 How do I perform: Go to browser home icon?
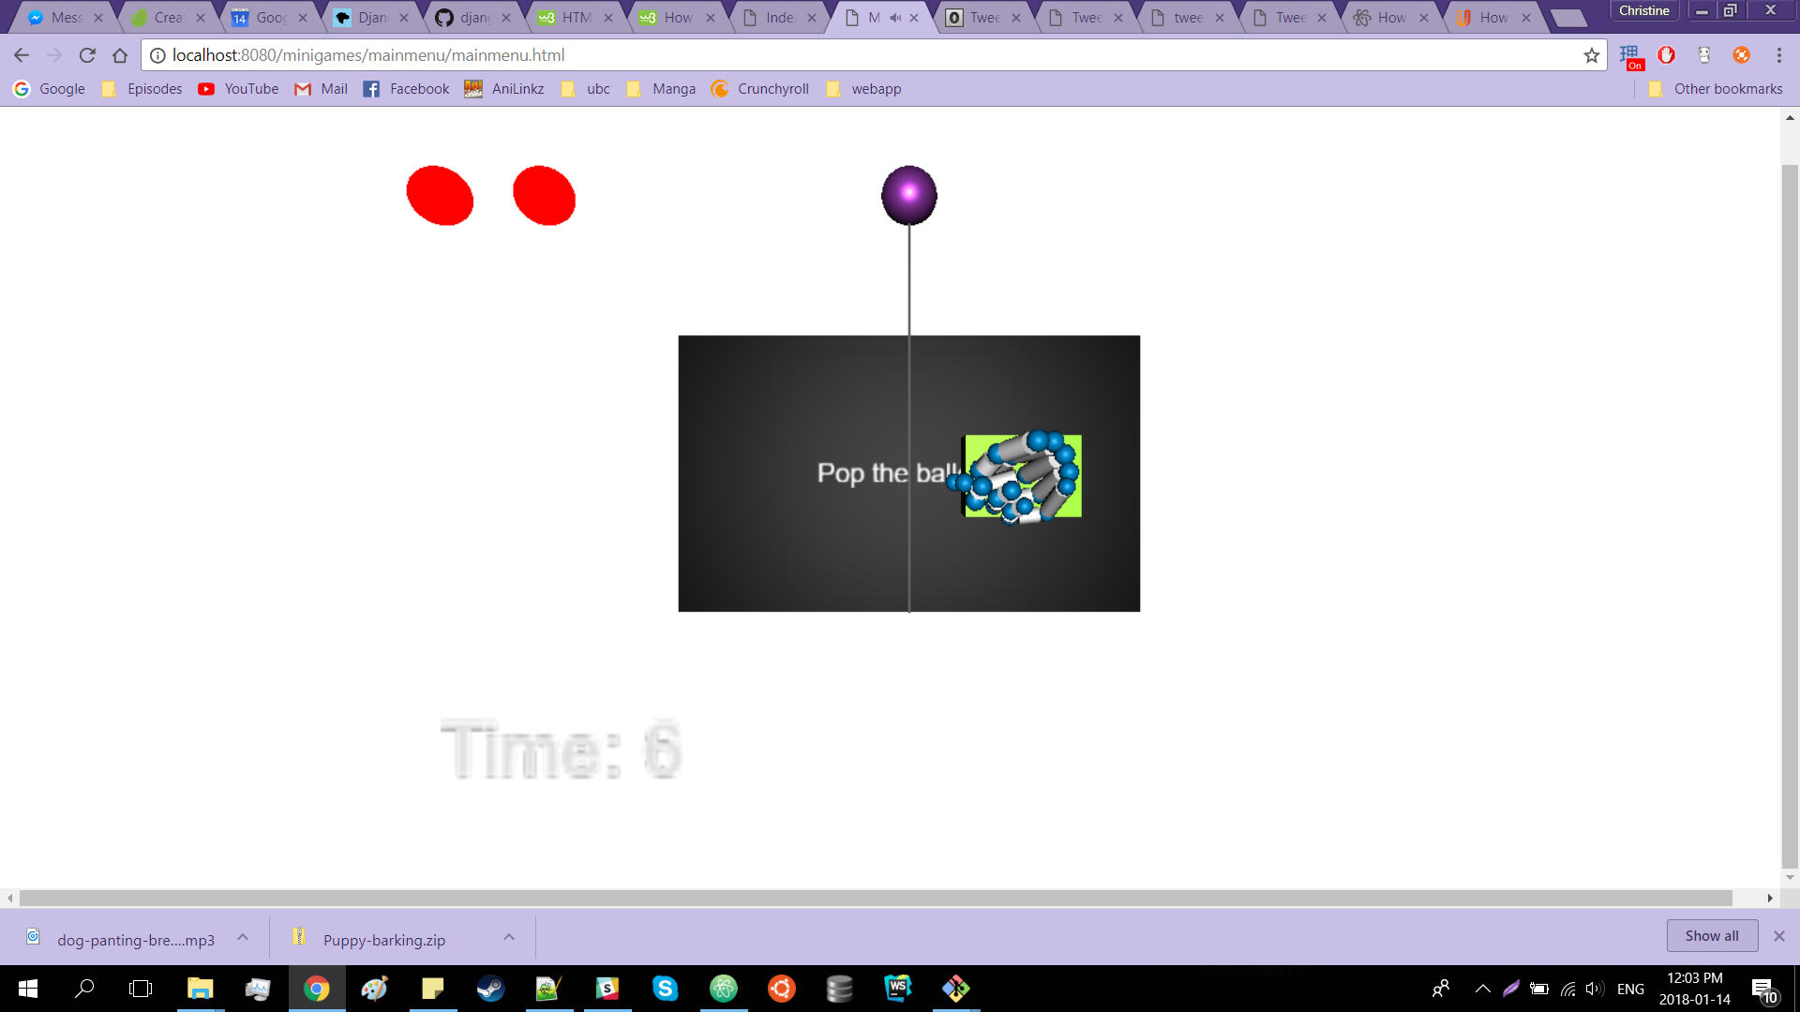pyautogui.click(x=120, y=55)
